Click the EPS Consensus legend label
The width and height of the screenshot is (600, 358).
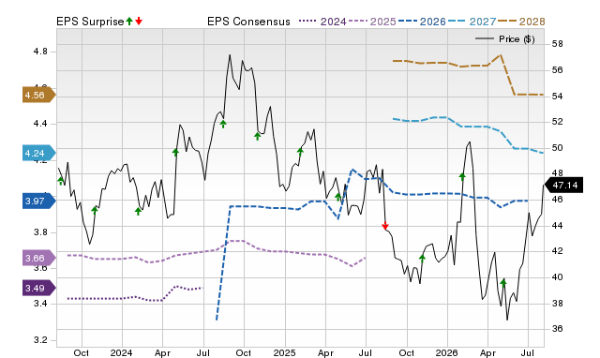click(x=248, y=22)
